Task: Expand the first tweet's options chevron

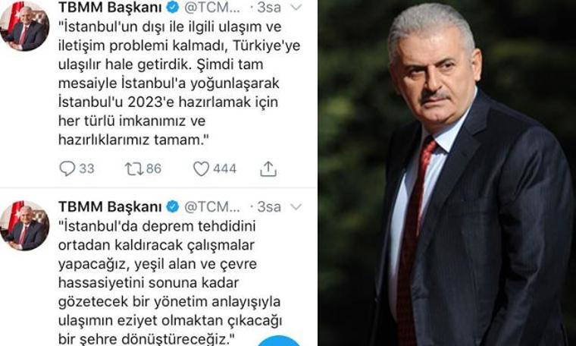Action: (x=296, y=7)
